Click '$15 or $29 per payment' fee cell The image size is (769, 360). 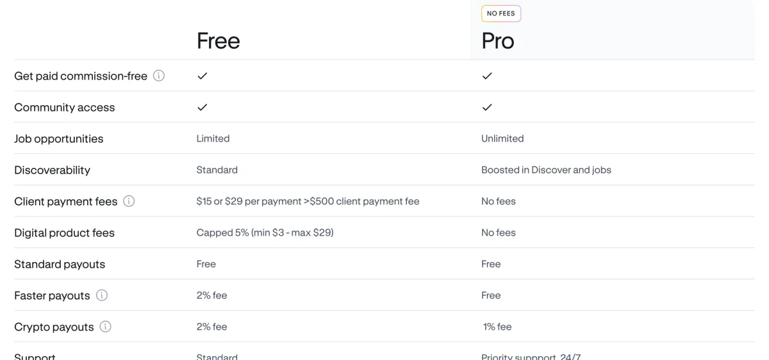pyautogui.click(x=308, y=201)
